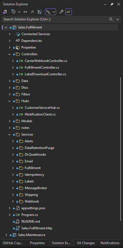
Task: Click the Collapse All icon in toolbar
Action: click(32, 12)
